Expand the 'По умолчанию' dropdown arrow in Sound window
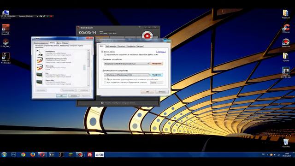The width and height of the screenshot is (295, 166). click(76, 90)
